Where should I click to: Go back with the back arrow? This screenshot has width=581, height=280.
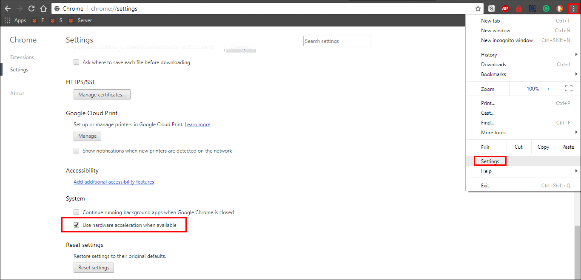8,8
